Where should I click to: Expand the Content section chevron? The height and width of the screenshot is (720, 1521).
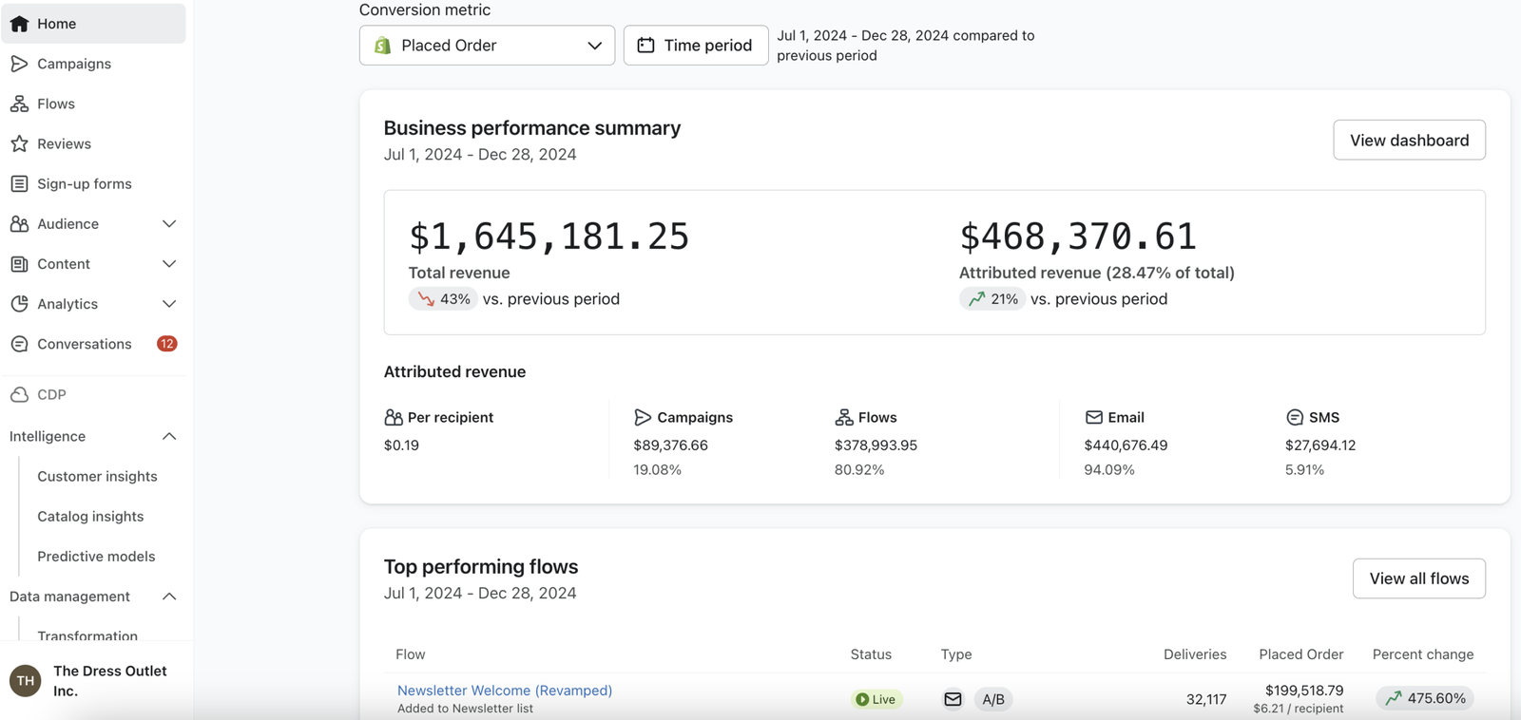click(169, 264)
